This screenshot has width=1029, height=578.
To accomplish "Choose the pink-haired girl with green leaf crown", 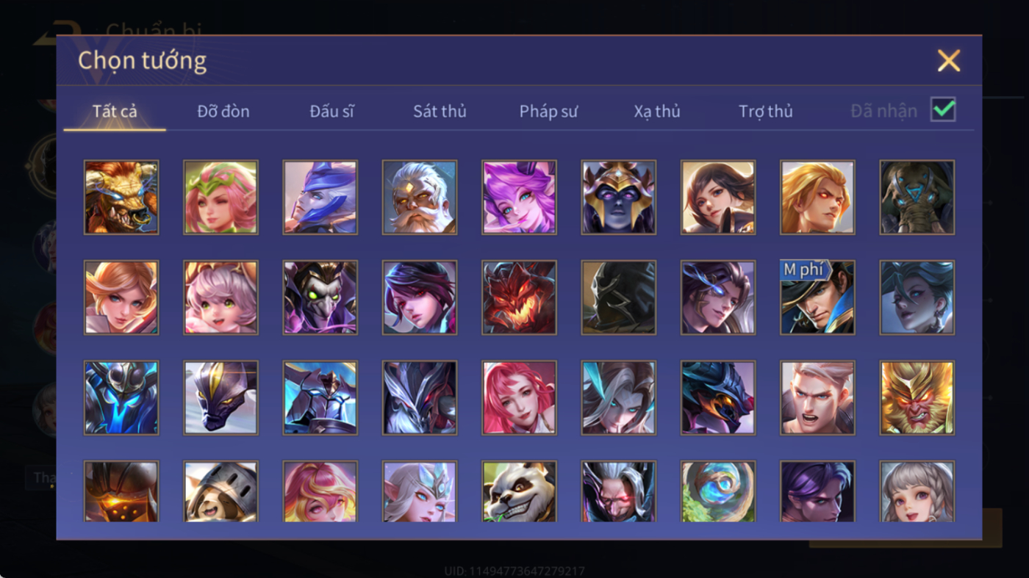I will pos(220,198).
